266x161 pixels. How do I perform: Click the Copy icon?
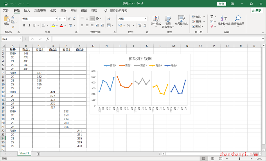click(13, 22)
